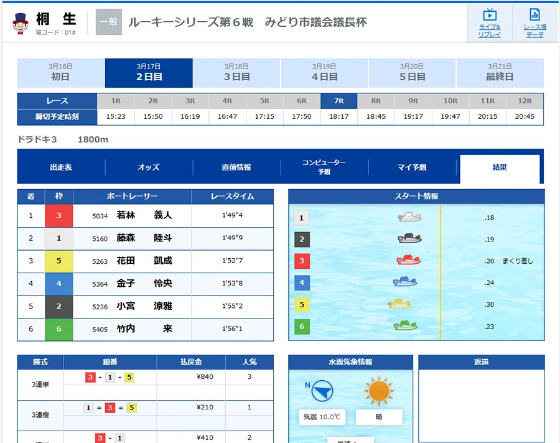
Task: Click the white boat 1 icon
Action: point(409,218)
